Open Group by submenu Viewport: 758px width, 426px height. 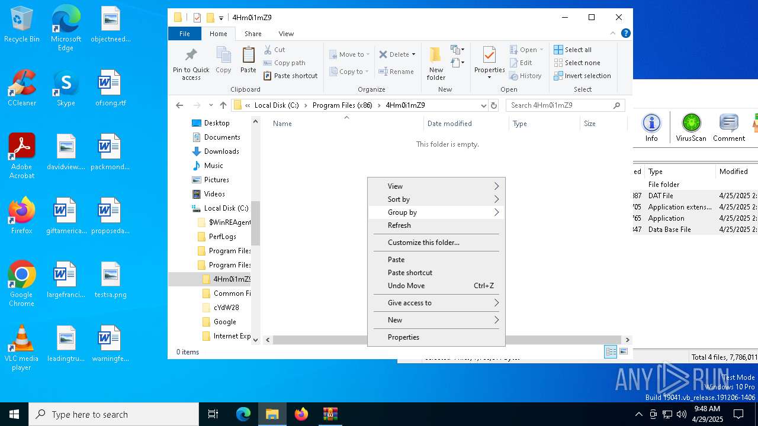436,212
